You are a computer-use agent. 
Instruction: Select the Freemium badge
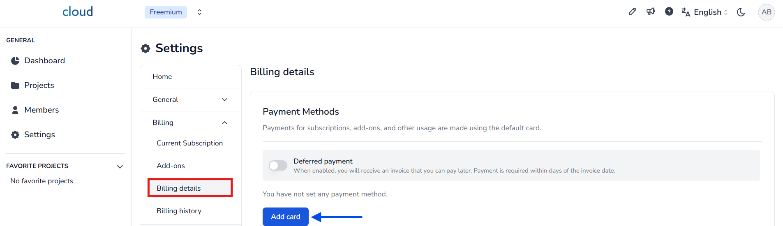tap(166, 12)
